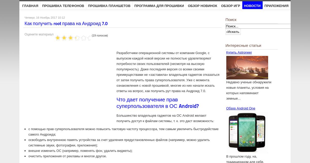Open article title about root on Android 7.0
This screenshot has height=163, width=310.
66,24
